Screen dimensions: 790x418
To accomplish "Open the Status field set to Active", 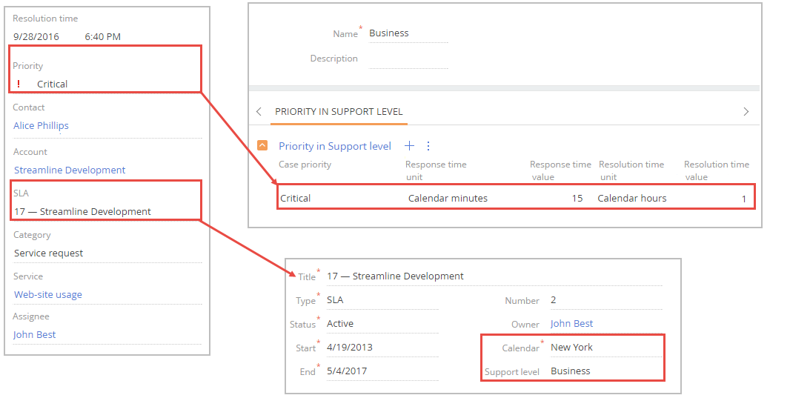I will 381,324.
